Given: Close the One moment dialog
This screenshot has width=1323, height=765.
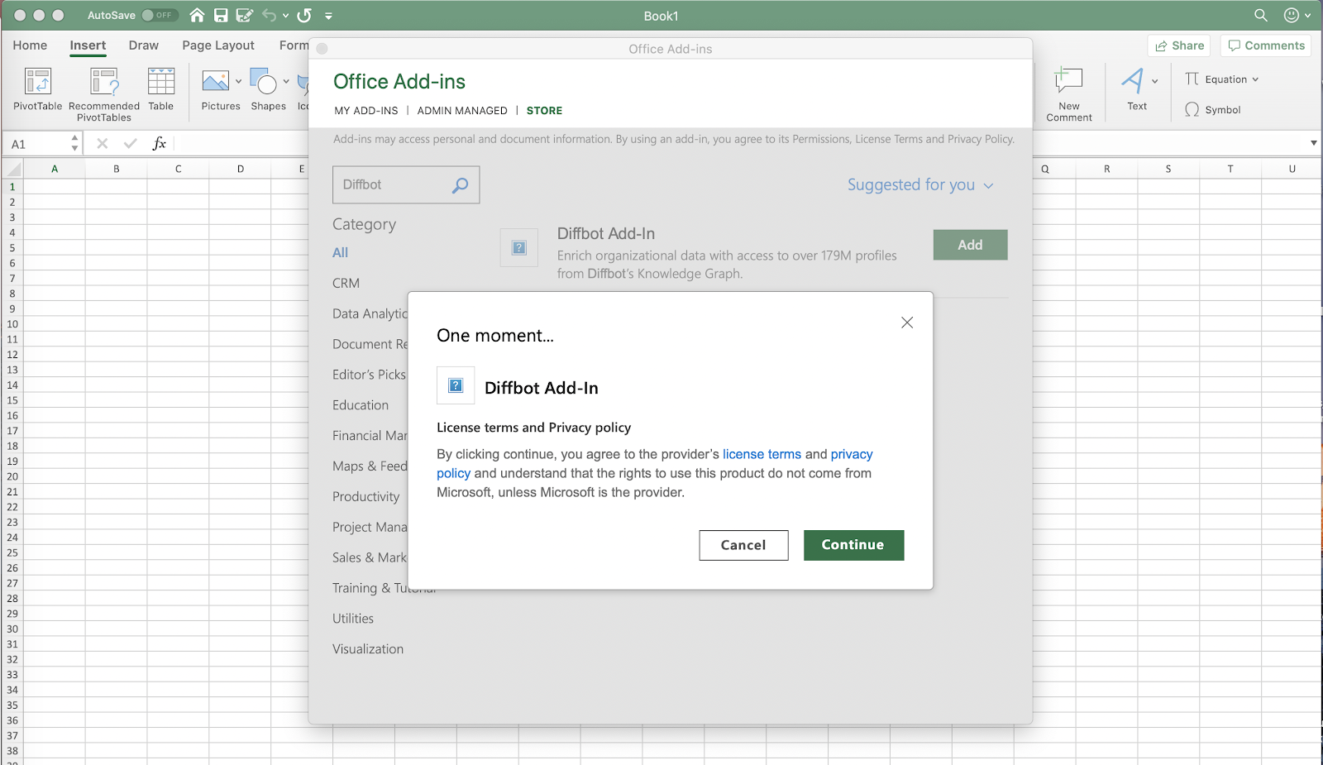Looking at the screenshot, I should (x=907, y=323).
